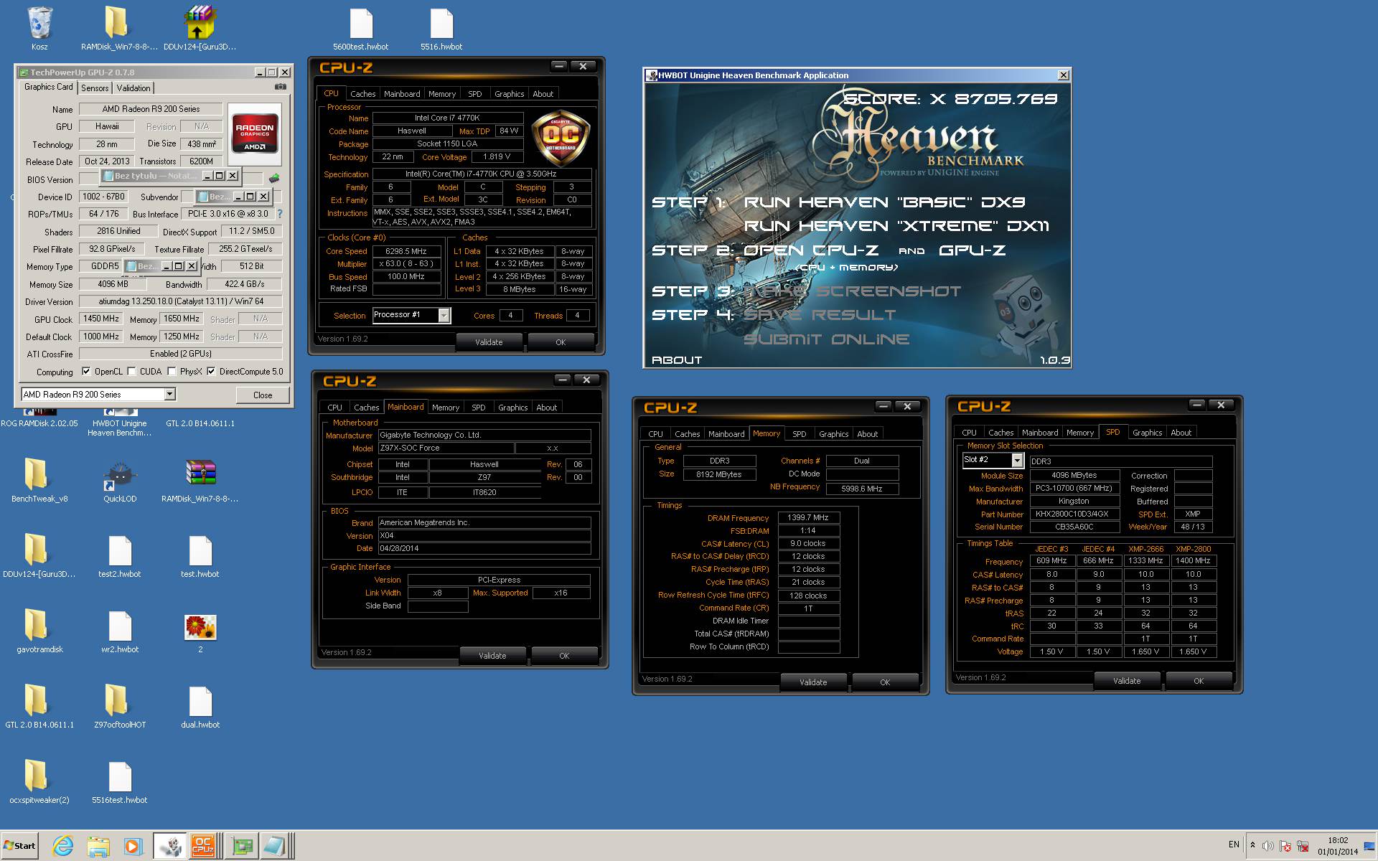Screen dimensions: 1378x861
Task: Select the QuickLOD desktop shortcut
Action: (119, 475)
